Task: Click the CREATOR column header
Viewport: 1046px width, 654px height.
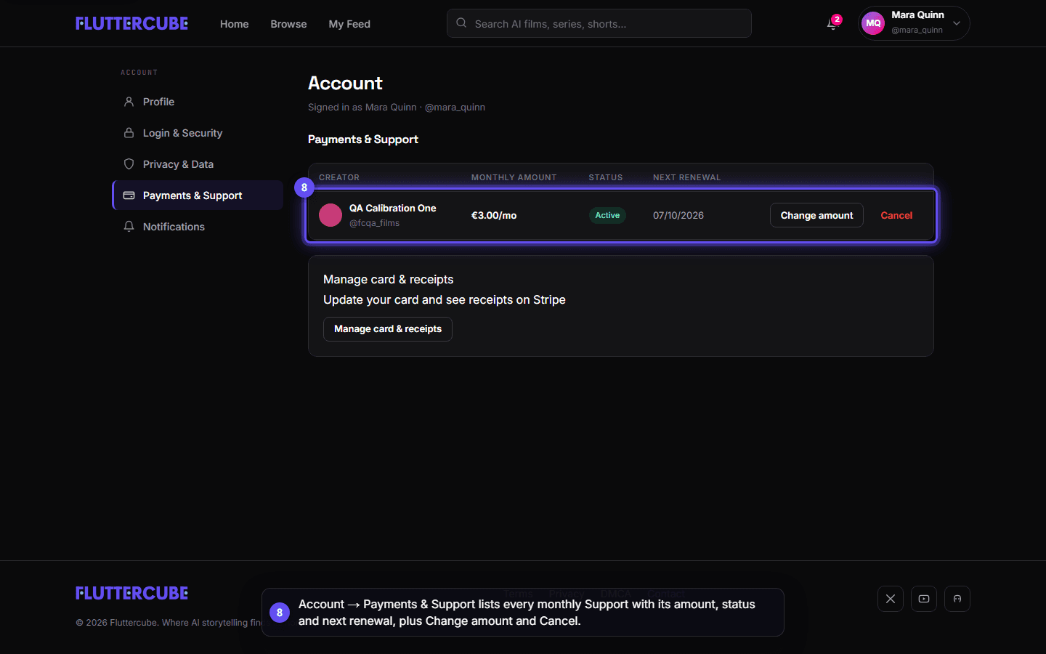Action: [x=339, y=177]
